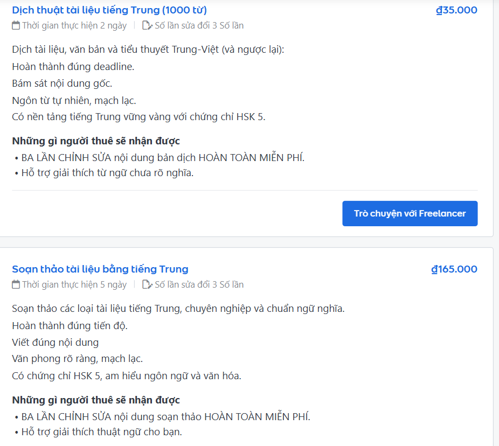Open 'Soạn thảo tài liệu bằng tiếng Trung' listing
This screenshot has width=499, height=446.
click(100, 269)
